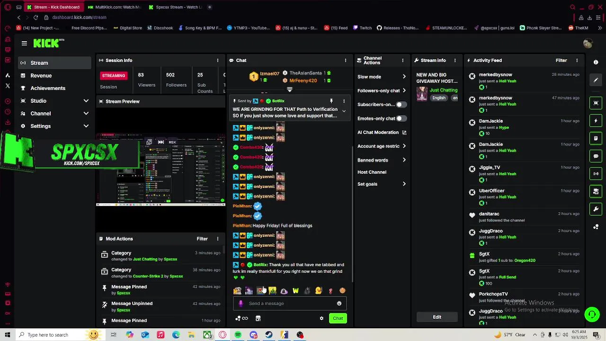Open a new browser tab

point(210,7)
